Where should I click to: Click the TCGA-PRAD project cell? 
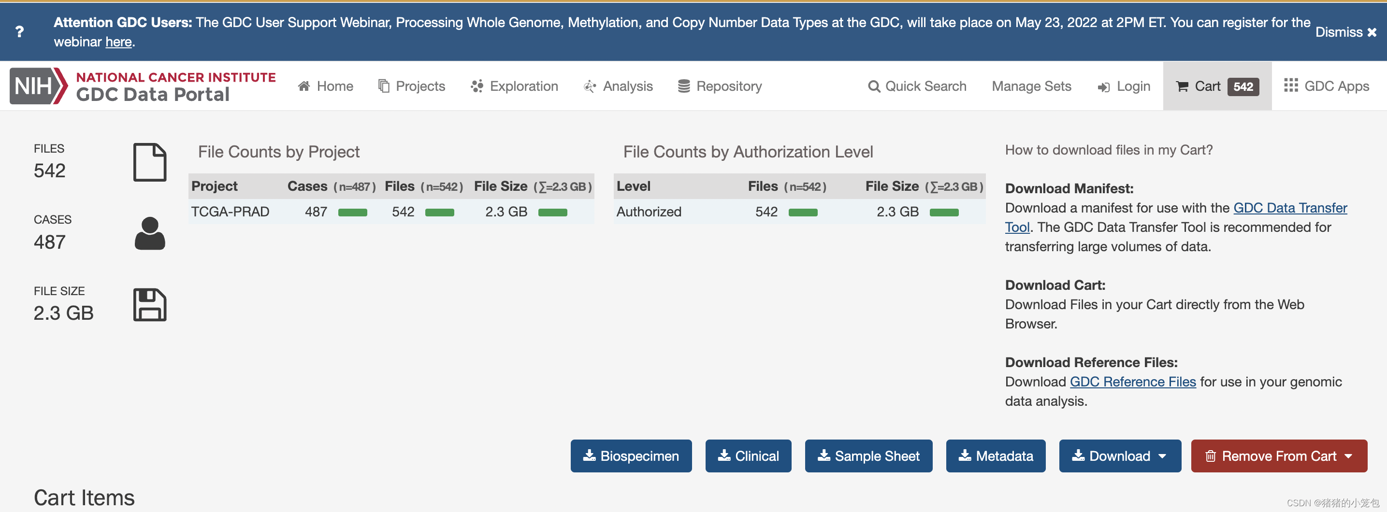click(231, 212)
